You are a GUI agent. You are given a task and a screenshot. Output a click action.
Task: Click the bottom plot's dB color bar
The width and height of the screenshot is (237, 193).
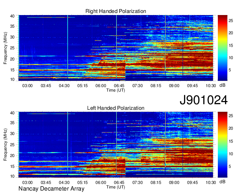pos(222,145)
